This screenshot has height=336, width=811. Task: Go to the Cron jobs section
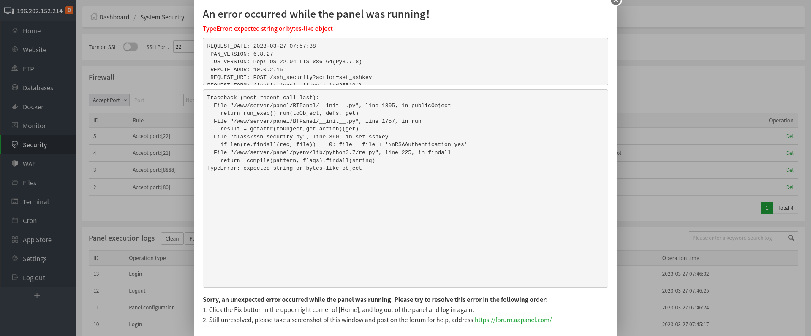(x=29, y=221)
